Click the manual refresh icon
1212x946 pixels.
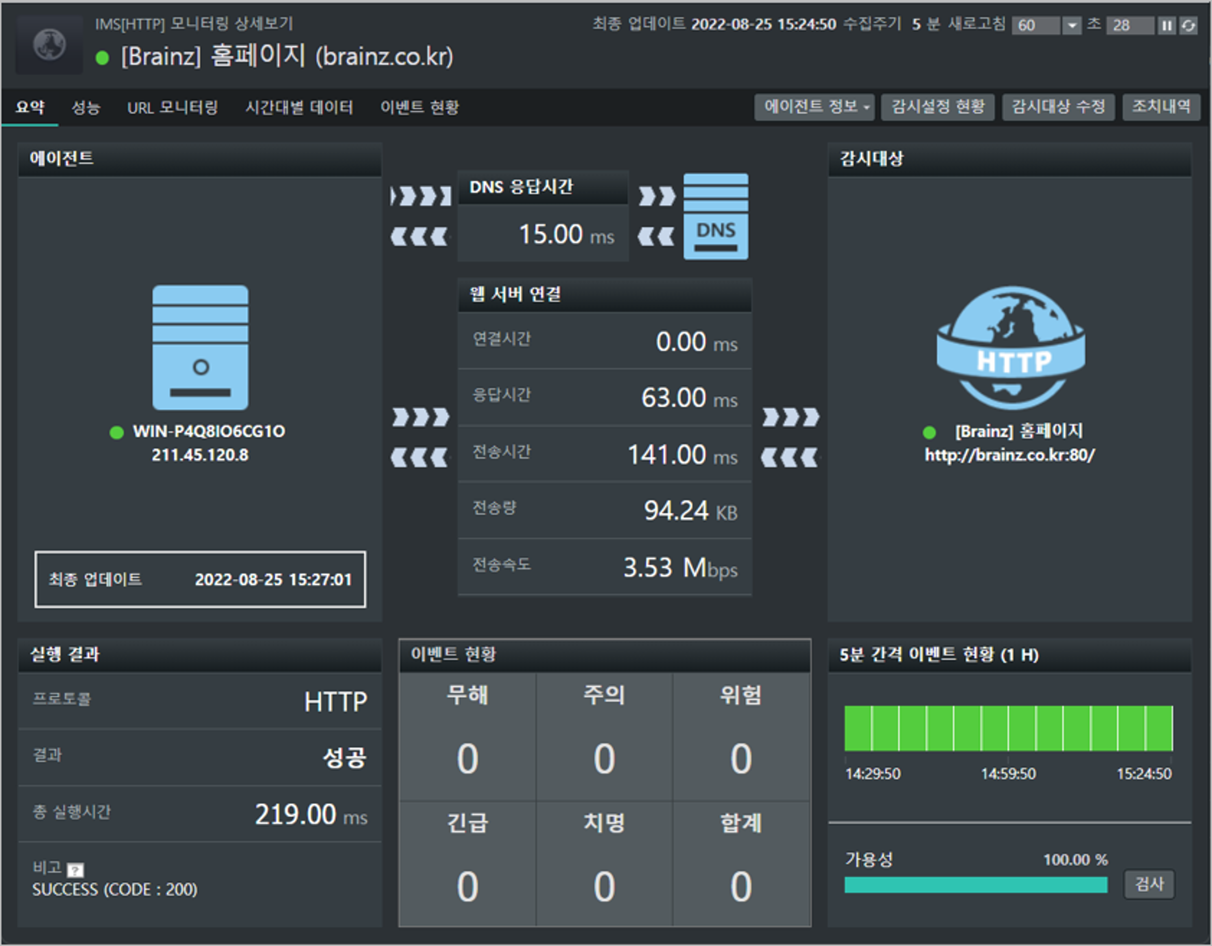pos(1188,25)
